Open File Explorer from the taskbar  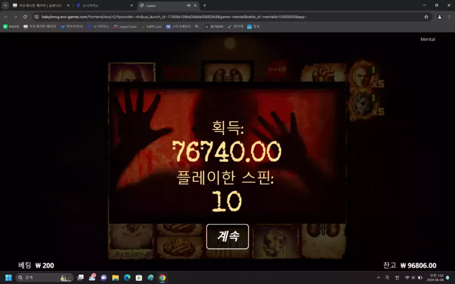point(116,278)
